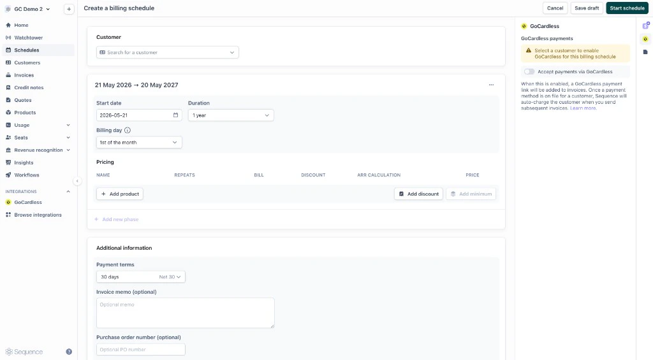Open the Duration dropdown showing 1 year
653x360 pixels.
click(x=231, y=115)
